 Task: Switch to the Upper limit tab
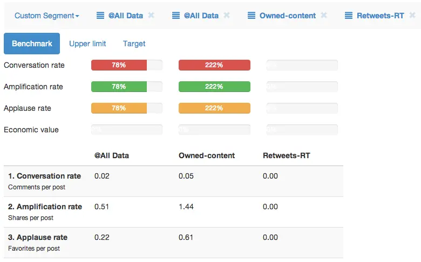87,44
